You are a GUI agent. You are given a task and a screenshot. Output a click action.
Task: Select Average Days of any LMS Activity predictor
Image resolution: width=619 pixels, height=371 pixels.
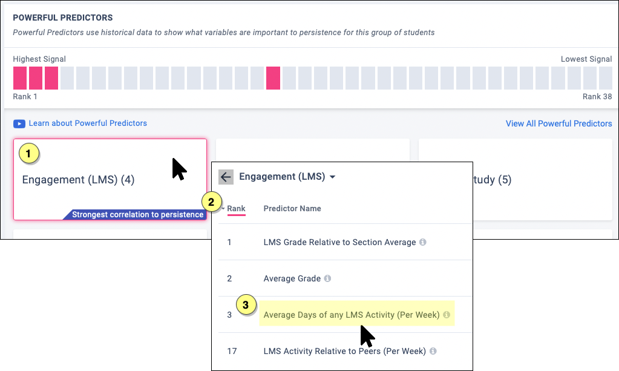coord(352,315)
